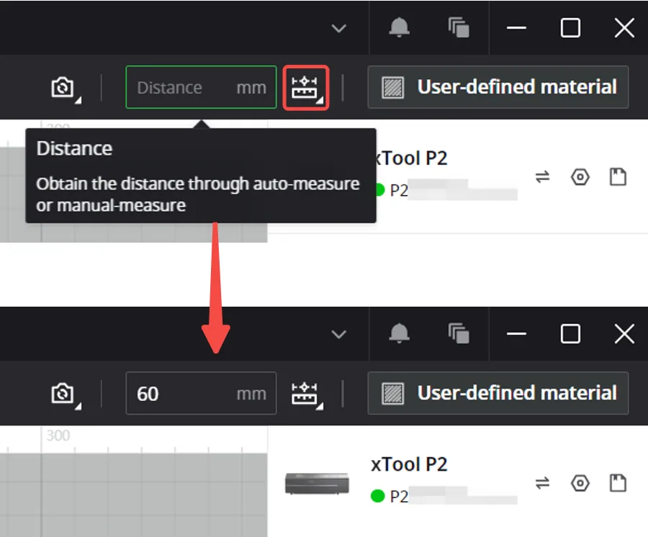Image resolution: width=648 pixels, height=537 pixels.
Task: Expand the chevron dropdown in the upper title bar
Action: coord(339,29)
